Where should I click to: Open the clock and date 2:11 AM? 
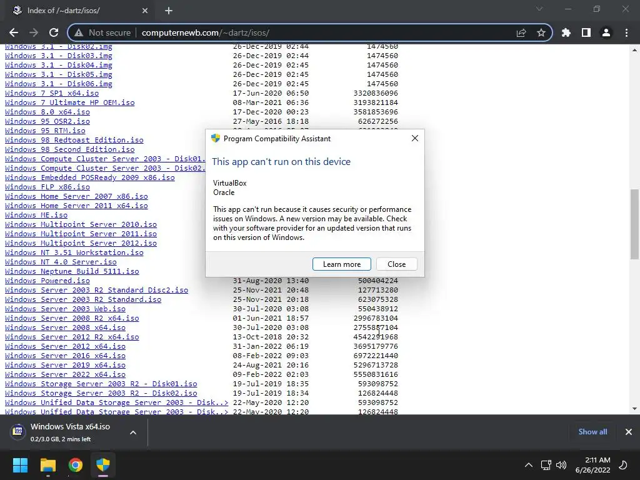[x=592, y=465]
